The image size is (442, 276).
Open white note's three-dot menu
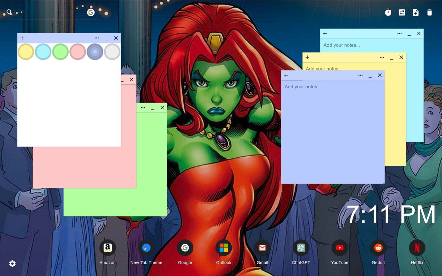click(x=97, y=38)
